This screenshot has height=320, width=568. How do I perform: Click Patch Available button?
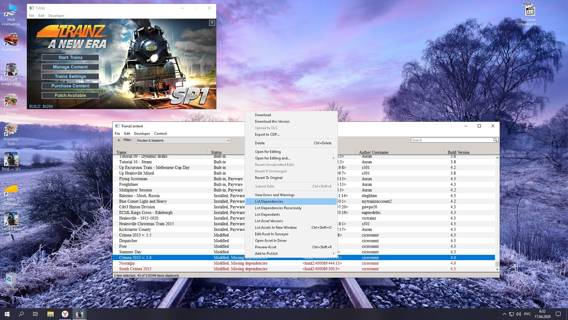[x=70, y=96]
